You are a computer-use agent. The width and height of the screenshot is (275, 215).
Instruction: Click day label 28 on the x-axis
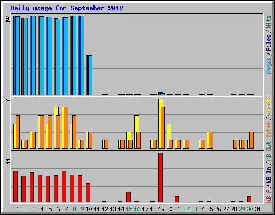pos(234,209)
